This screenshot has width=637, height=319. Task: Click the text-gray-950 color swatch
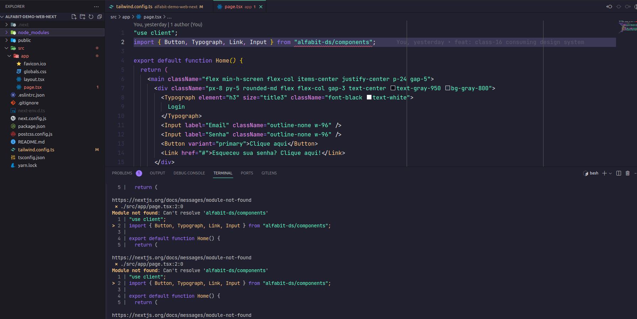pos(393,88)
